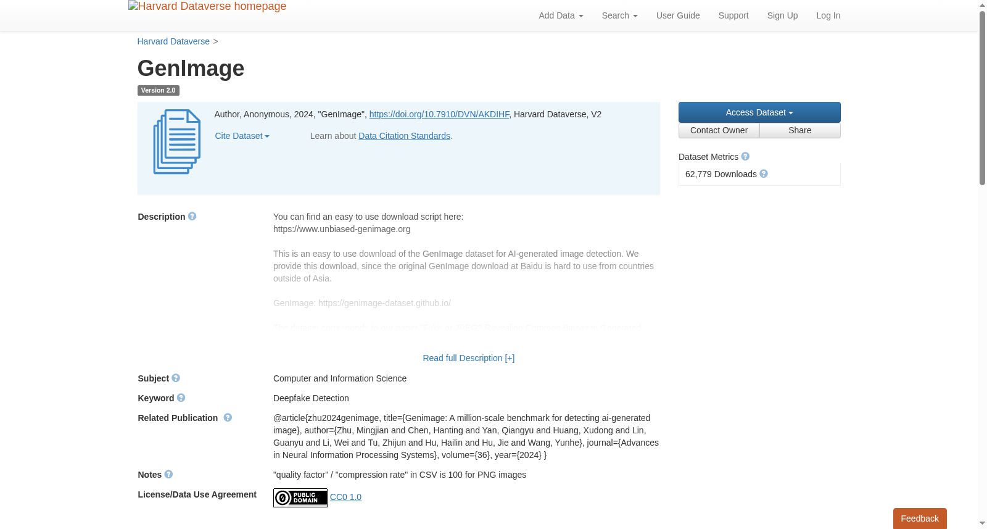Click the Subject help question icon
This screenshot has width=987, height=529.
point(176,378)
